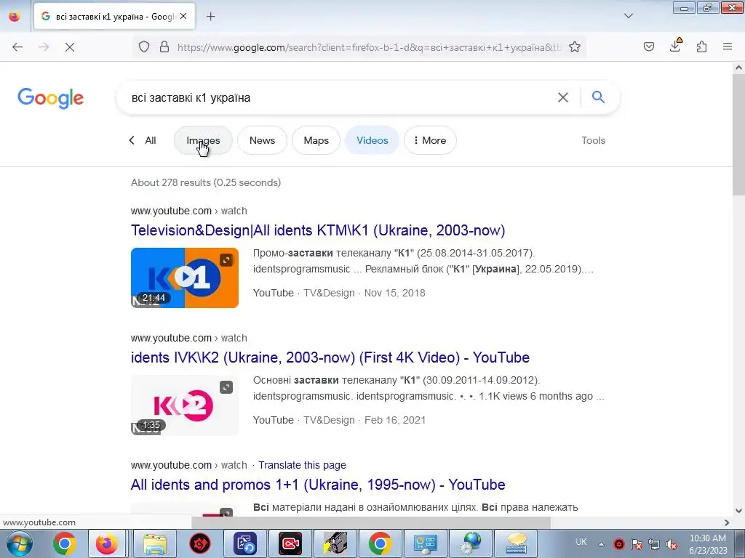Click the scroll up arrow
745x558 pixels.
(x=738, y=68)
